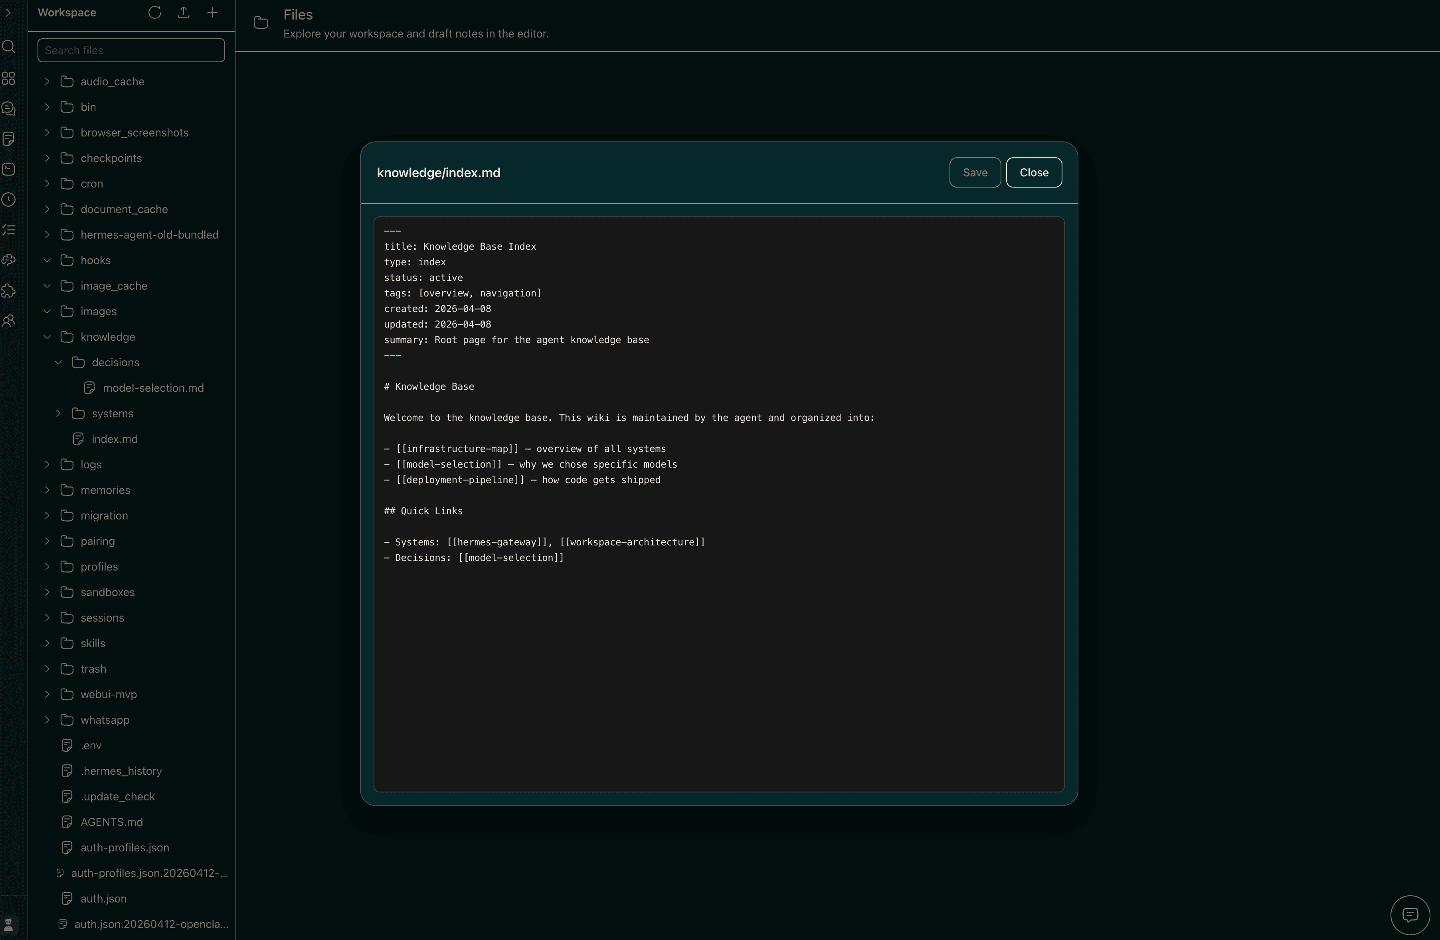Expand the sessions folder chevron
Screen dimensions: 1440x940
click(x=47, y=618)
